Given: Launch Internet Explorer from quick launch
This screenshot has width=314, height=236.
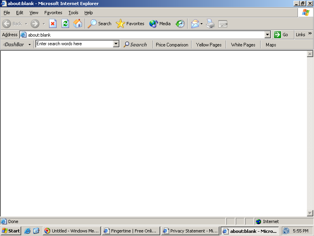Looking at the screenshot, I should pos(27,231).
